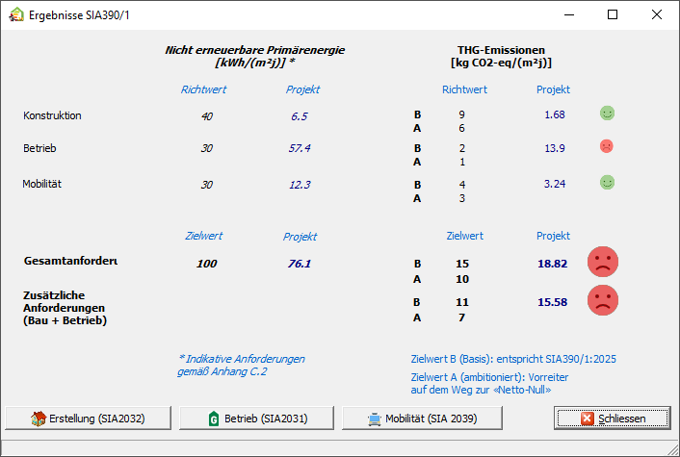The width and height of the screenshot is (680, 457).
Task: Open the Mobilität (SIA 2039) details
Action: (x=422, y=418)
